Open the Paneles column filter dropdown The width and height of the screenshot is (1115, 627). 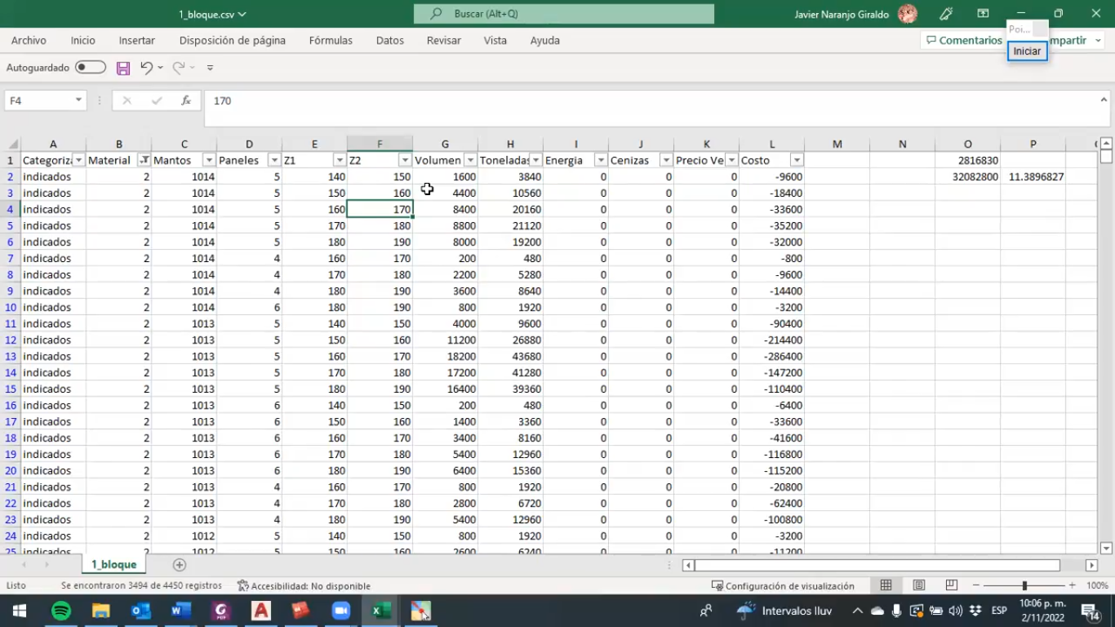tap(275, 160)
